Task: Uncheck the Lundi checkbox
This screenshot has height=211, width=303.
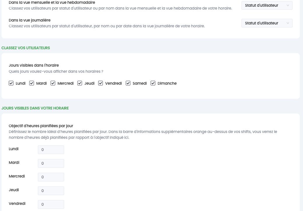Action: [x=11, y=83]
